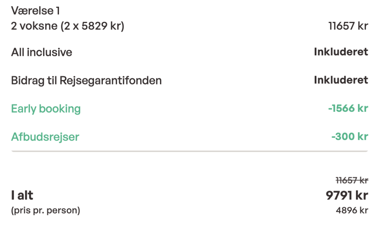Click the 11657 kr room price
380x225 pixels.
(348, 26)
